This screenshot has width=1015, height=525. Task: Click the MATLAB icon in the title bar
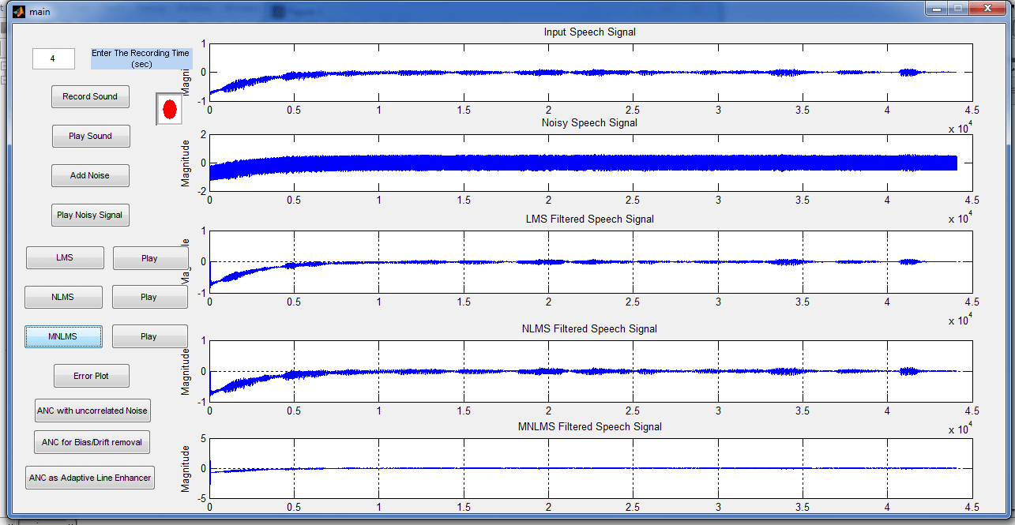tap(17, 11)
